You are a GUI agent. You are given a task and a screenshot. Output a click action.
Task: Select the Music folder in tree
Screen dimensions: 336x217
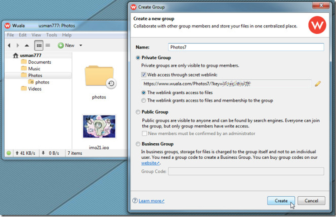[x=34, y=69]
